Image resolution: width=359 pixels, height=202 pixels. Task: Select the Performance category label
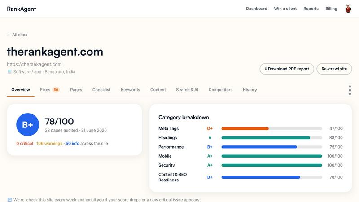171,147
